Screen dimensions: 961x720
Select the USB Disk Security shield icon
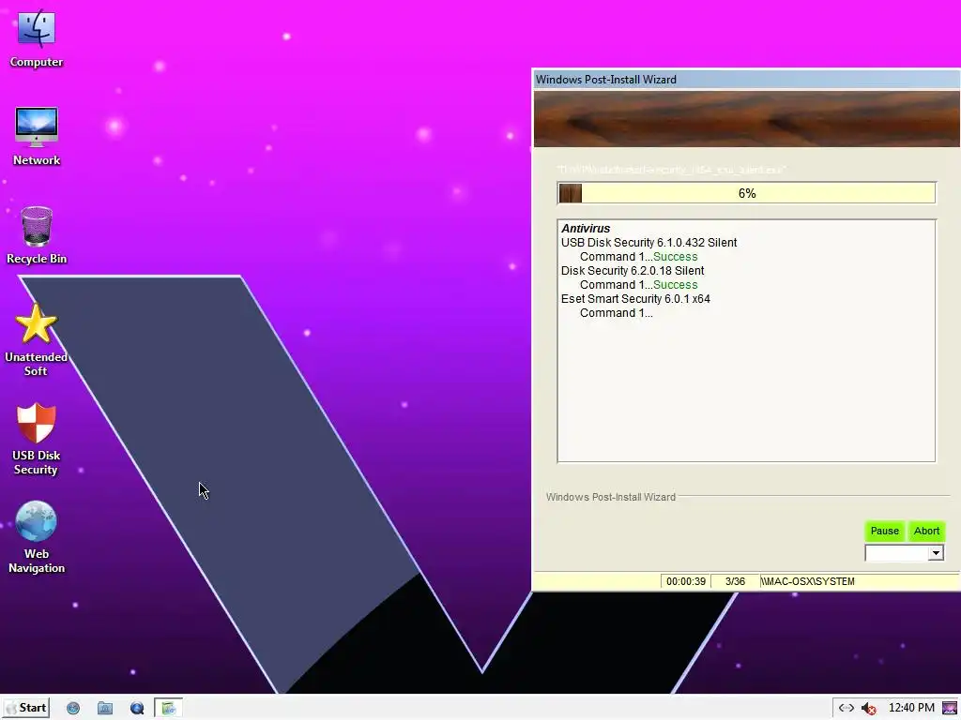click(x=37, y=439)
